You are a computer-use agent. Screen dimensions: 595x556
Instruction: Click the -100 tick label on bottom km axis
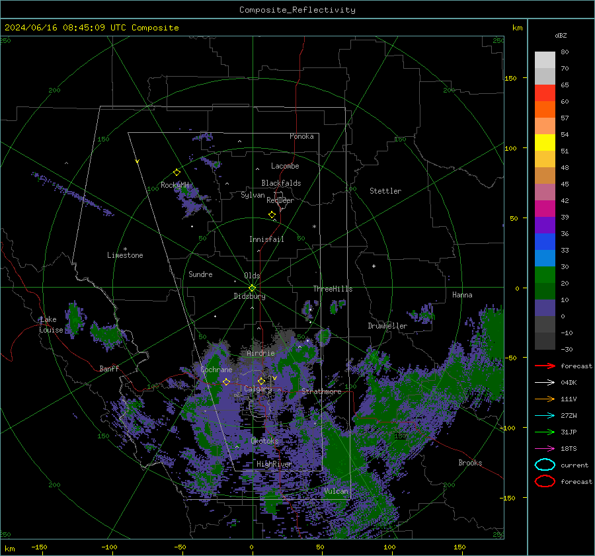pos(109,547)
